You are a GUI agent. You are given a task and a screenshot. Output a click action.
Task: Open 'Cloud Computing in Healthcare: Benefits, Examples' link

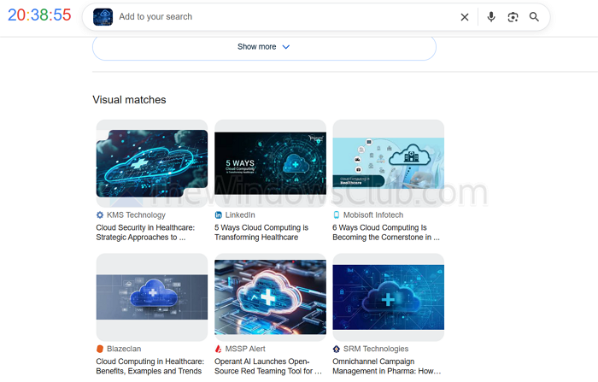click(149, 366)
